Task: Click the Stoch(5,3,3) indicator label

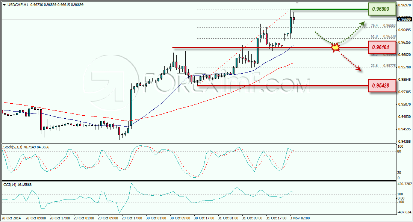Action: tap(13, 147)
